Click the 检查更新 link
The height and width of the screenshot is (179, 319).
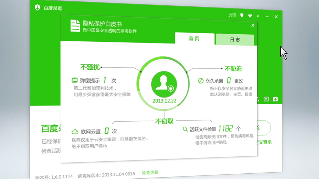coord(150,173)
